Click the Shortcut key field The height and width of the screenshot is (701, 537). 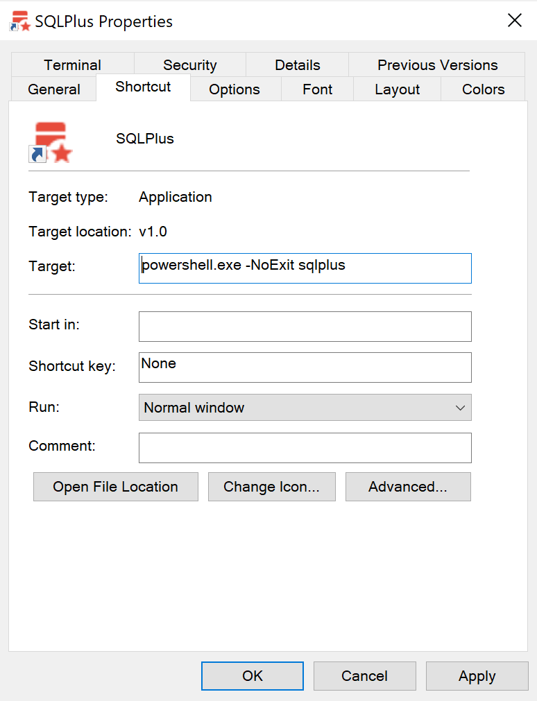tap(305, 367)
